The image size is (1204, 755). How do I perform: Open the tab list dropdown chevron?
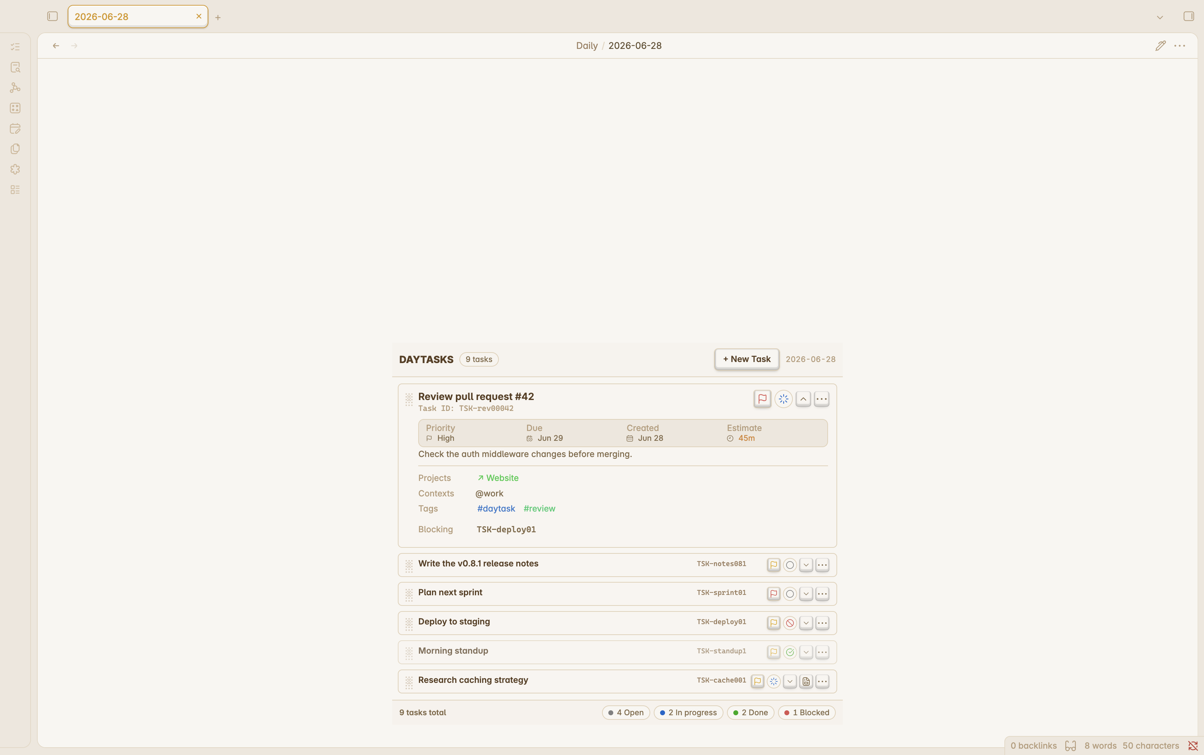coord(1160,17)
